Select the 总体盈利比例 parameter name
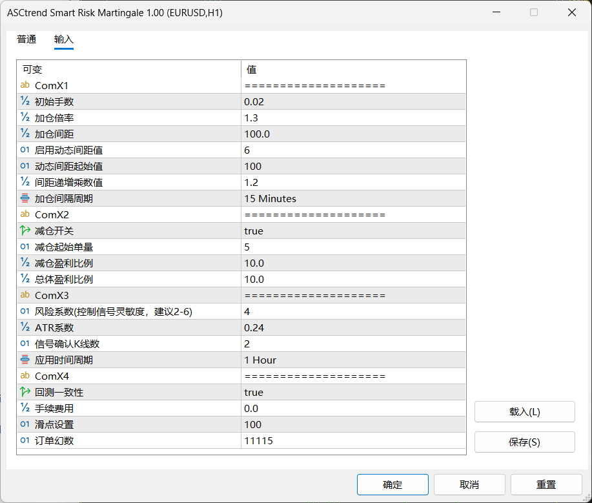The height and width of the screenshot is (503, 592). click(x=64, y=280)
